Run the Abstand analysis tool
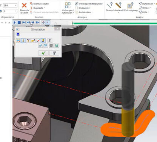The height and width of the screenshot is (142, 157). click(x=119, y=7)
